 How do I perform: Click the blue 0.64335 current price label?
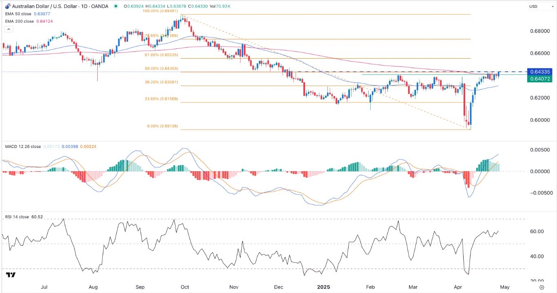pyautogui.click(x=539, y=71)
